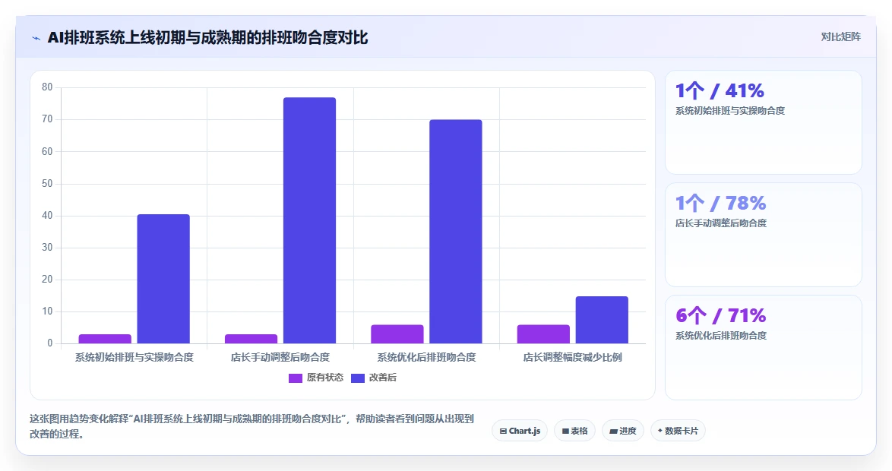Click x-axis label 系统初始排班与实操吻合度
The image size is (892, 471).
[x=134, y=357]
